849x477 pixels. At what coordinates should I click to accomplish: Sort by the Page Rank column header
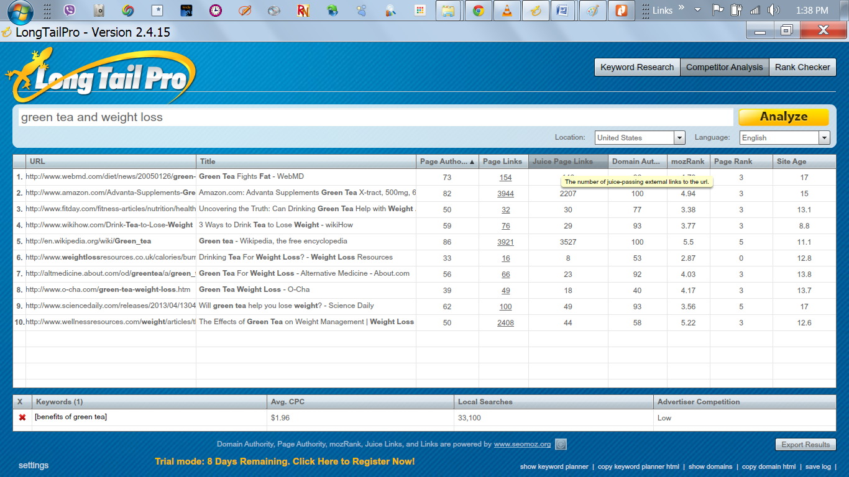coord(741,161)
